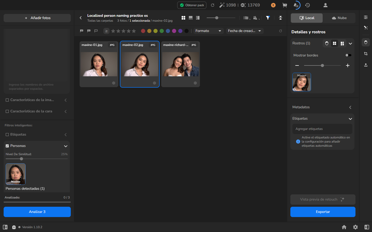
Task: Open the adjustment sliders panel icon
Action: 366,17
